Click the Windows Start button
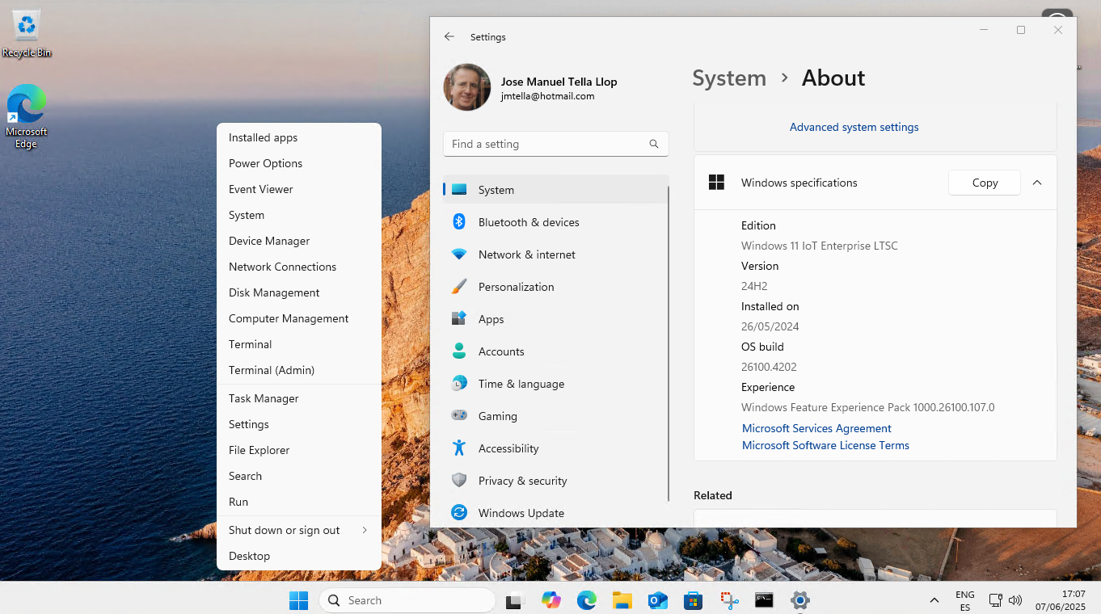This screenshot has height=614, width=1101. (x=298, y=600)
